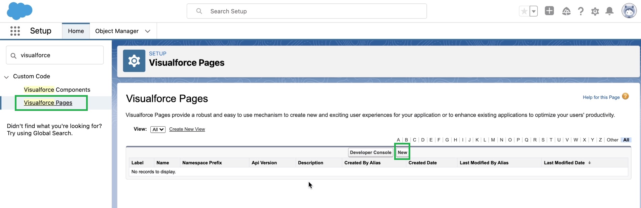Click the New button

coord(402,152)
